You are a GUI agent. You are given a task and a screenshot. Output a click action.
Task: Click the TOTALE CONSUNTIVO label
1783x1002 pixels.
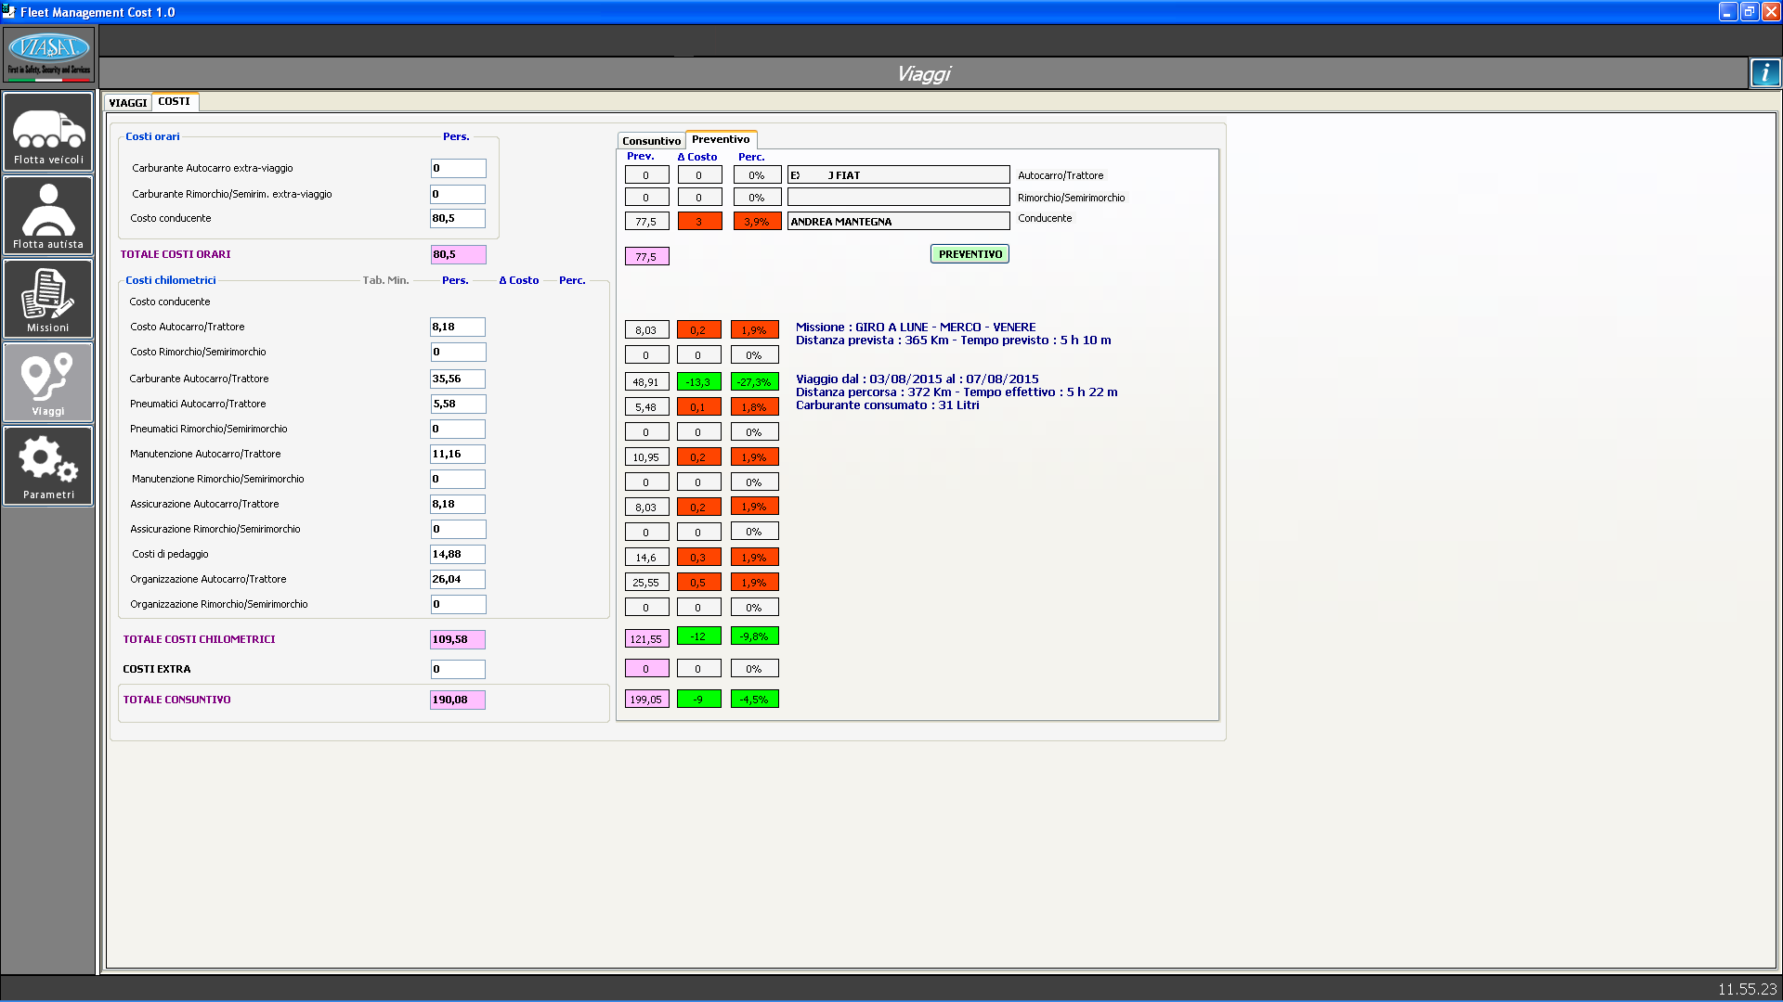click(177, 700)
